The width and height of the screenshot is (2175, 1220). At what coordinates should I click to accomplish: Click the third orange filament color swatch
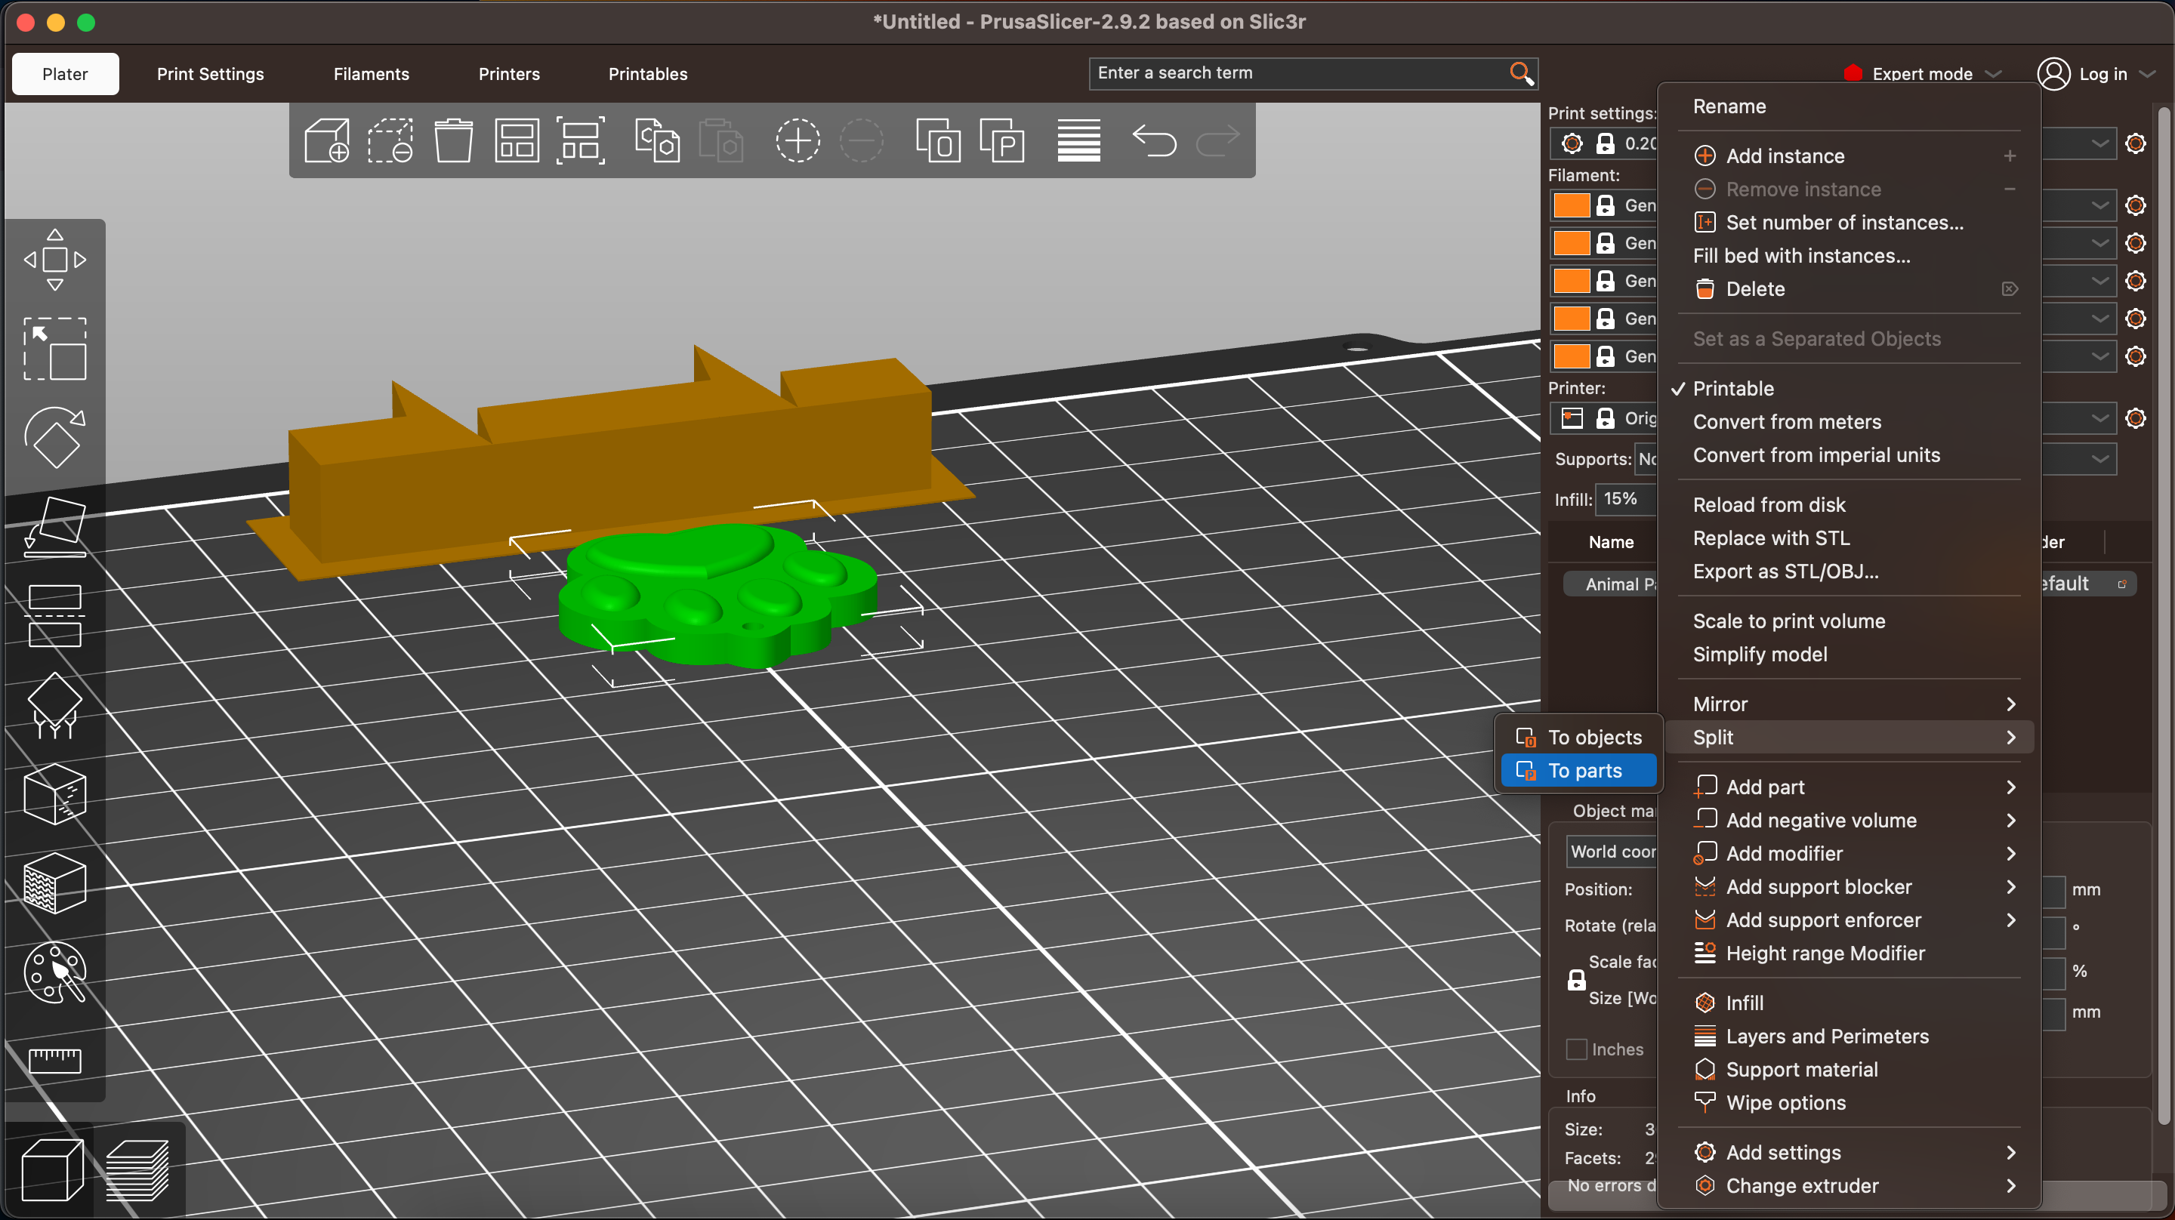(x=1572, y=280)
